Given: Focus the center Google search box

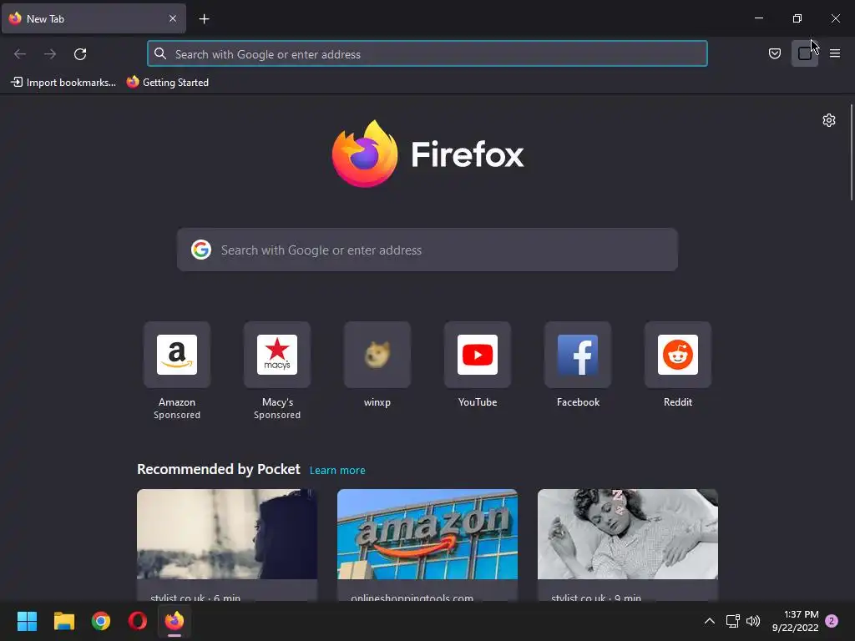Looking at the screenshot, I should click(427, 250).
